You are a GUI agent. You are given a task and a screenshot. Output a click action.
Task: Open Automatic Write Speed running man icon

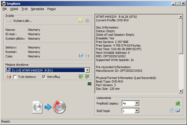point(178,103)
